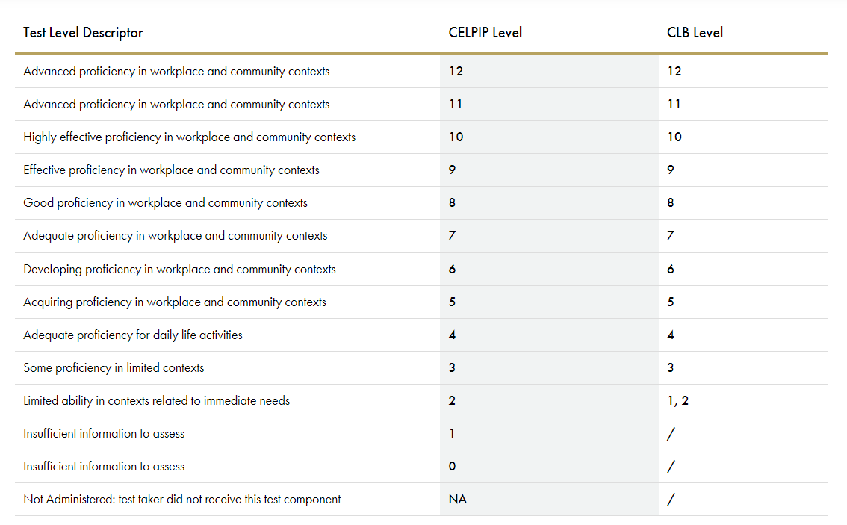Screen dimensions: 847x525
Task: Click Some proficiency in limited contexts
Action: pos(114,368)
